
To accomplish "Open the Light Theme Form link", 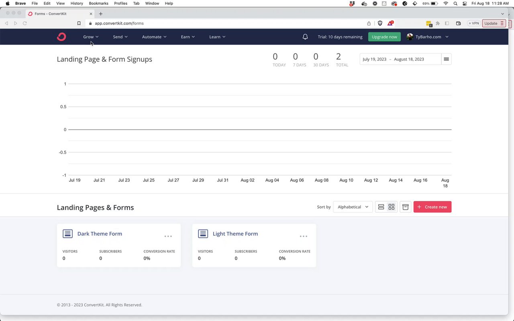I will tap(235, 234).
